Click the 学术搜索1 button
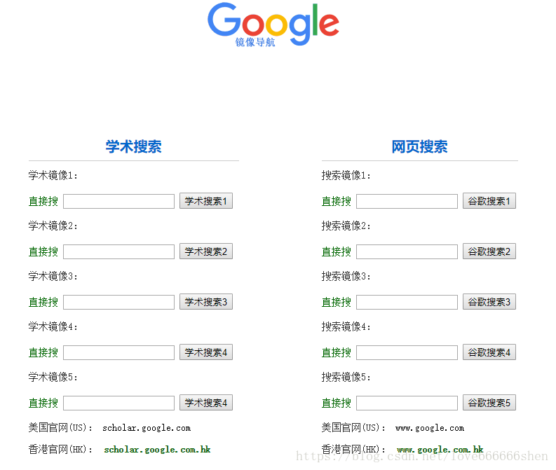This screenshot has height=470, width=556. tap(206, 201)
